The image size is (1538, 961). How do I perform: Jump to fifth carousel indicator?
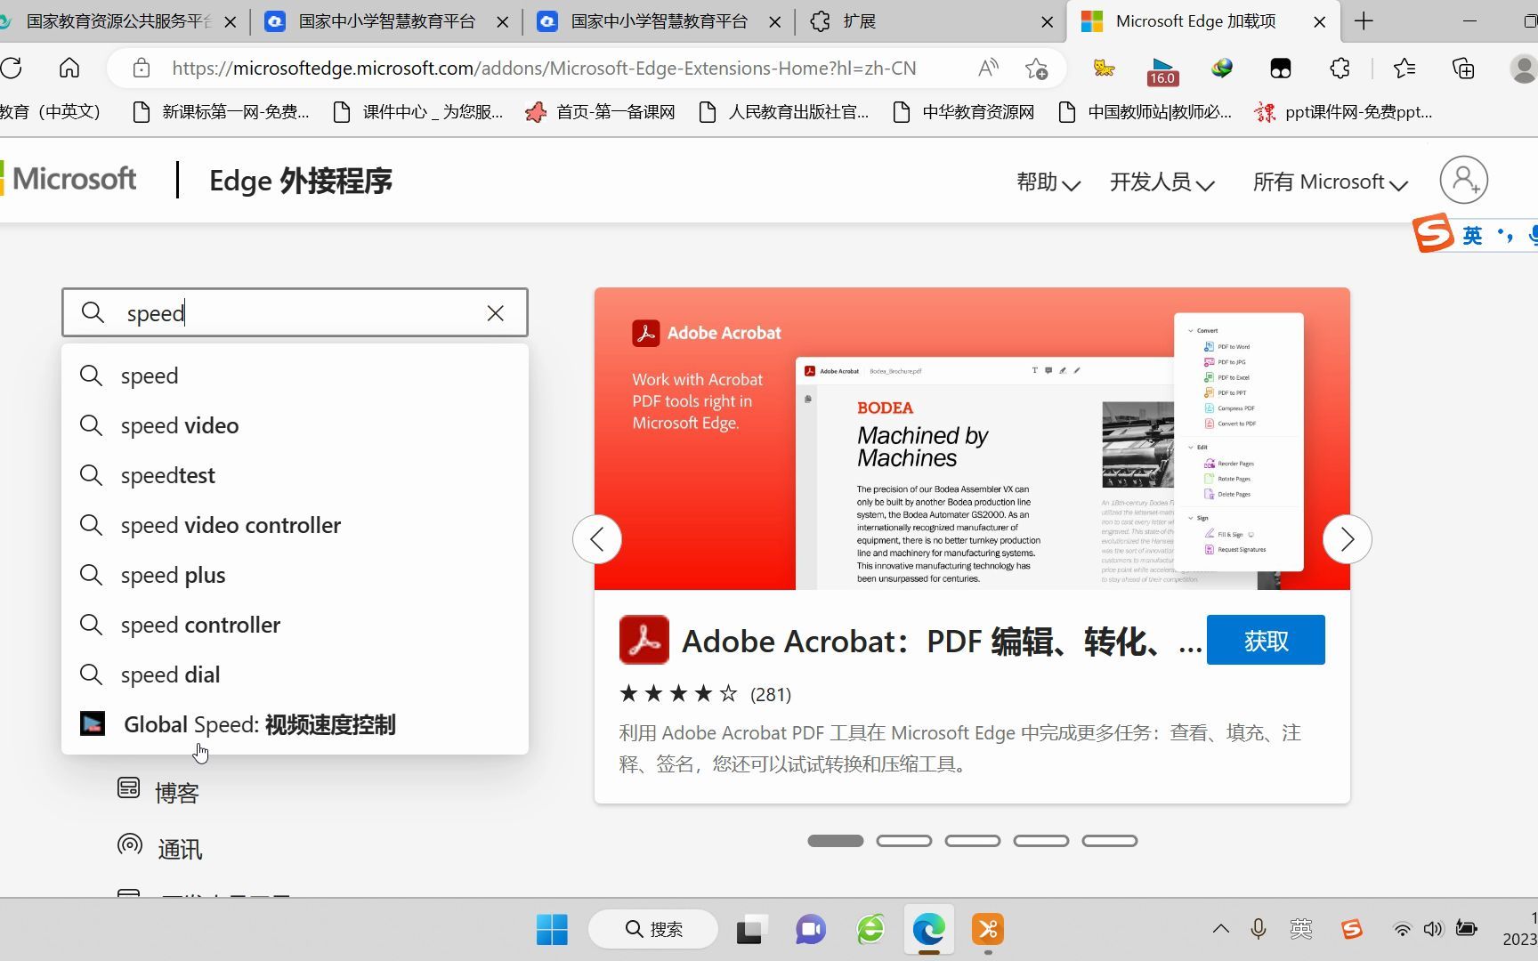pyautogui.click(x=1109, y=841)
